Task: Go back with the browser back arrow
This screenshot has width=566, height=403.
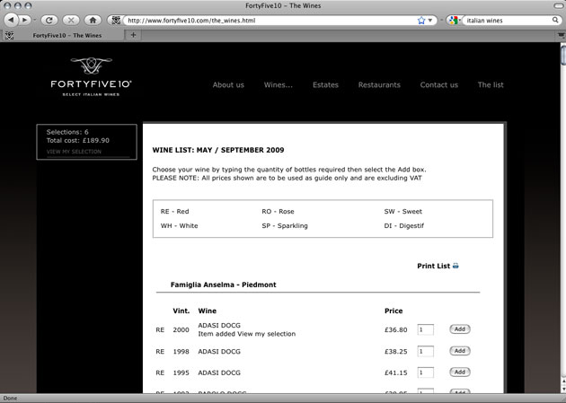Action: tap(11, 20)
